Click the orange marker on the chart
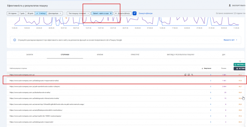 point(66,18)
